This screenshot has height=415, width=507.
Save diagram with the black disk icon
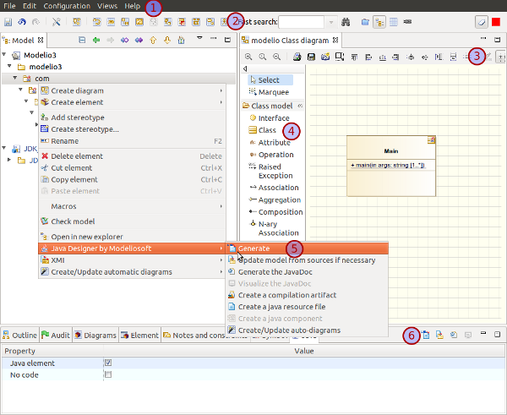[311, 57]
